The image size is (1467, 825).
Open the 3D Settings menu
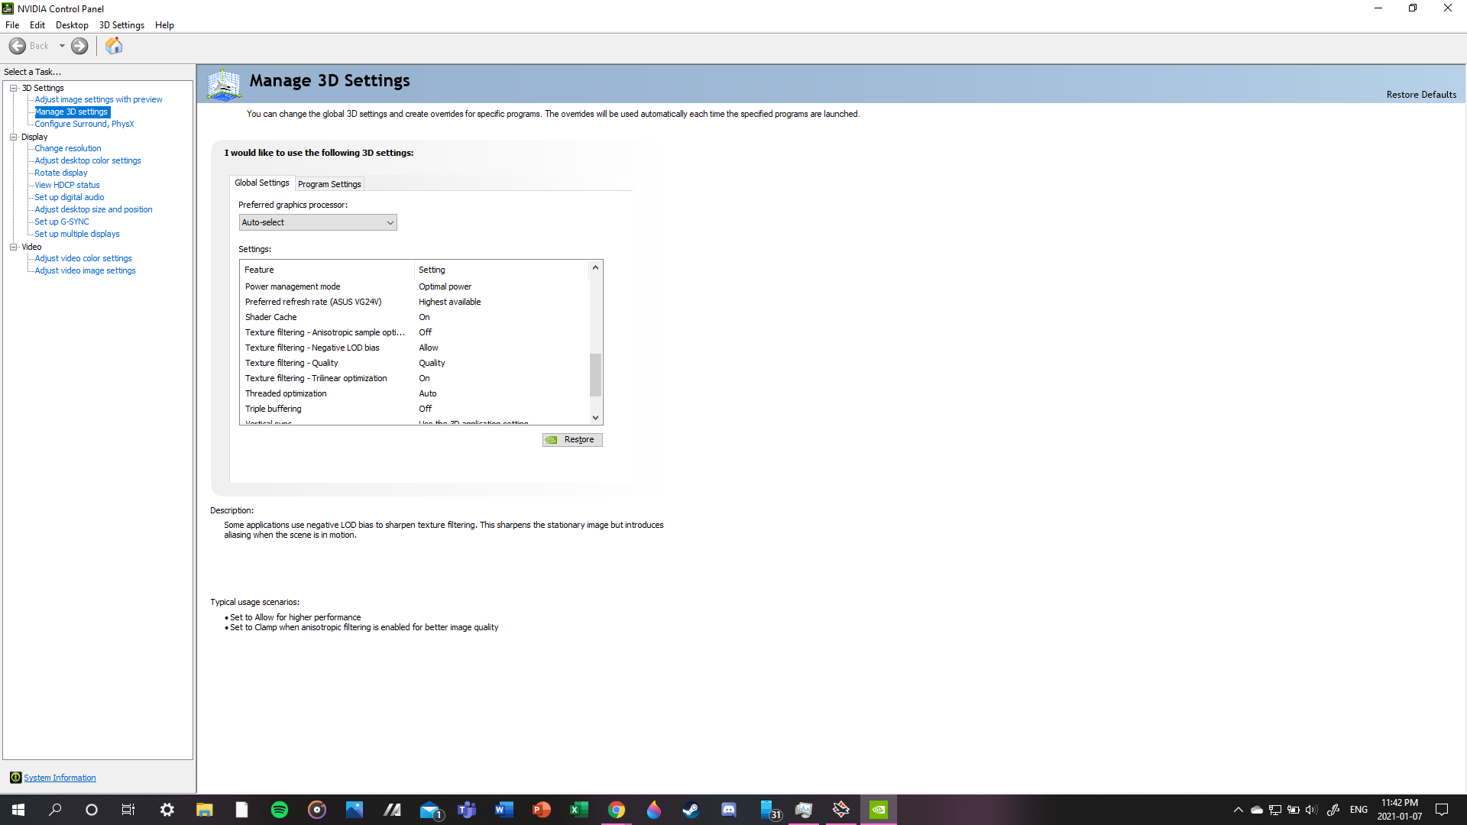[121, 25]
